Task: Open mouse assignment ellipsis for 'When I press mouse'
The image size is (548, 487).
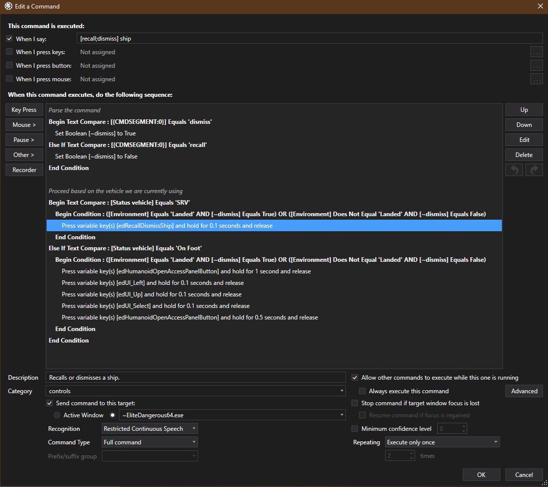Action: [536, 79]
